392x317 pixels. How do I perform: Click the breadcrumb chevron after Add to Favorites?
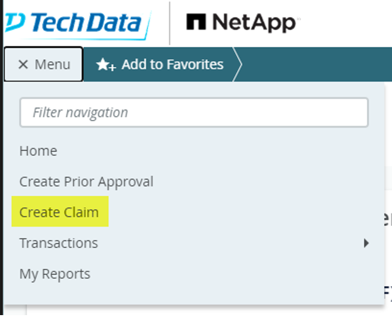238,65
